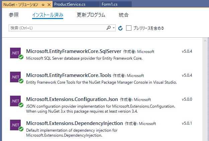Click installed checkmark badge on SqlServer package
The height and width of the screenshot is (141, 209).
[x=21, y=57]
